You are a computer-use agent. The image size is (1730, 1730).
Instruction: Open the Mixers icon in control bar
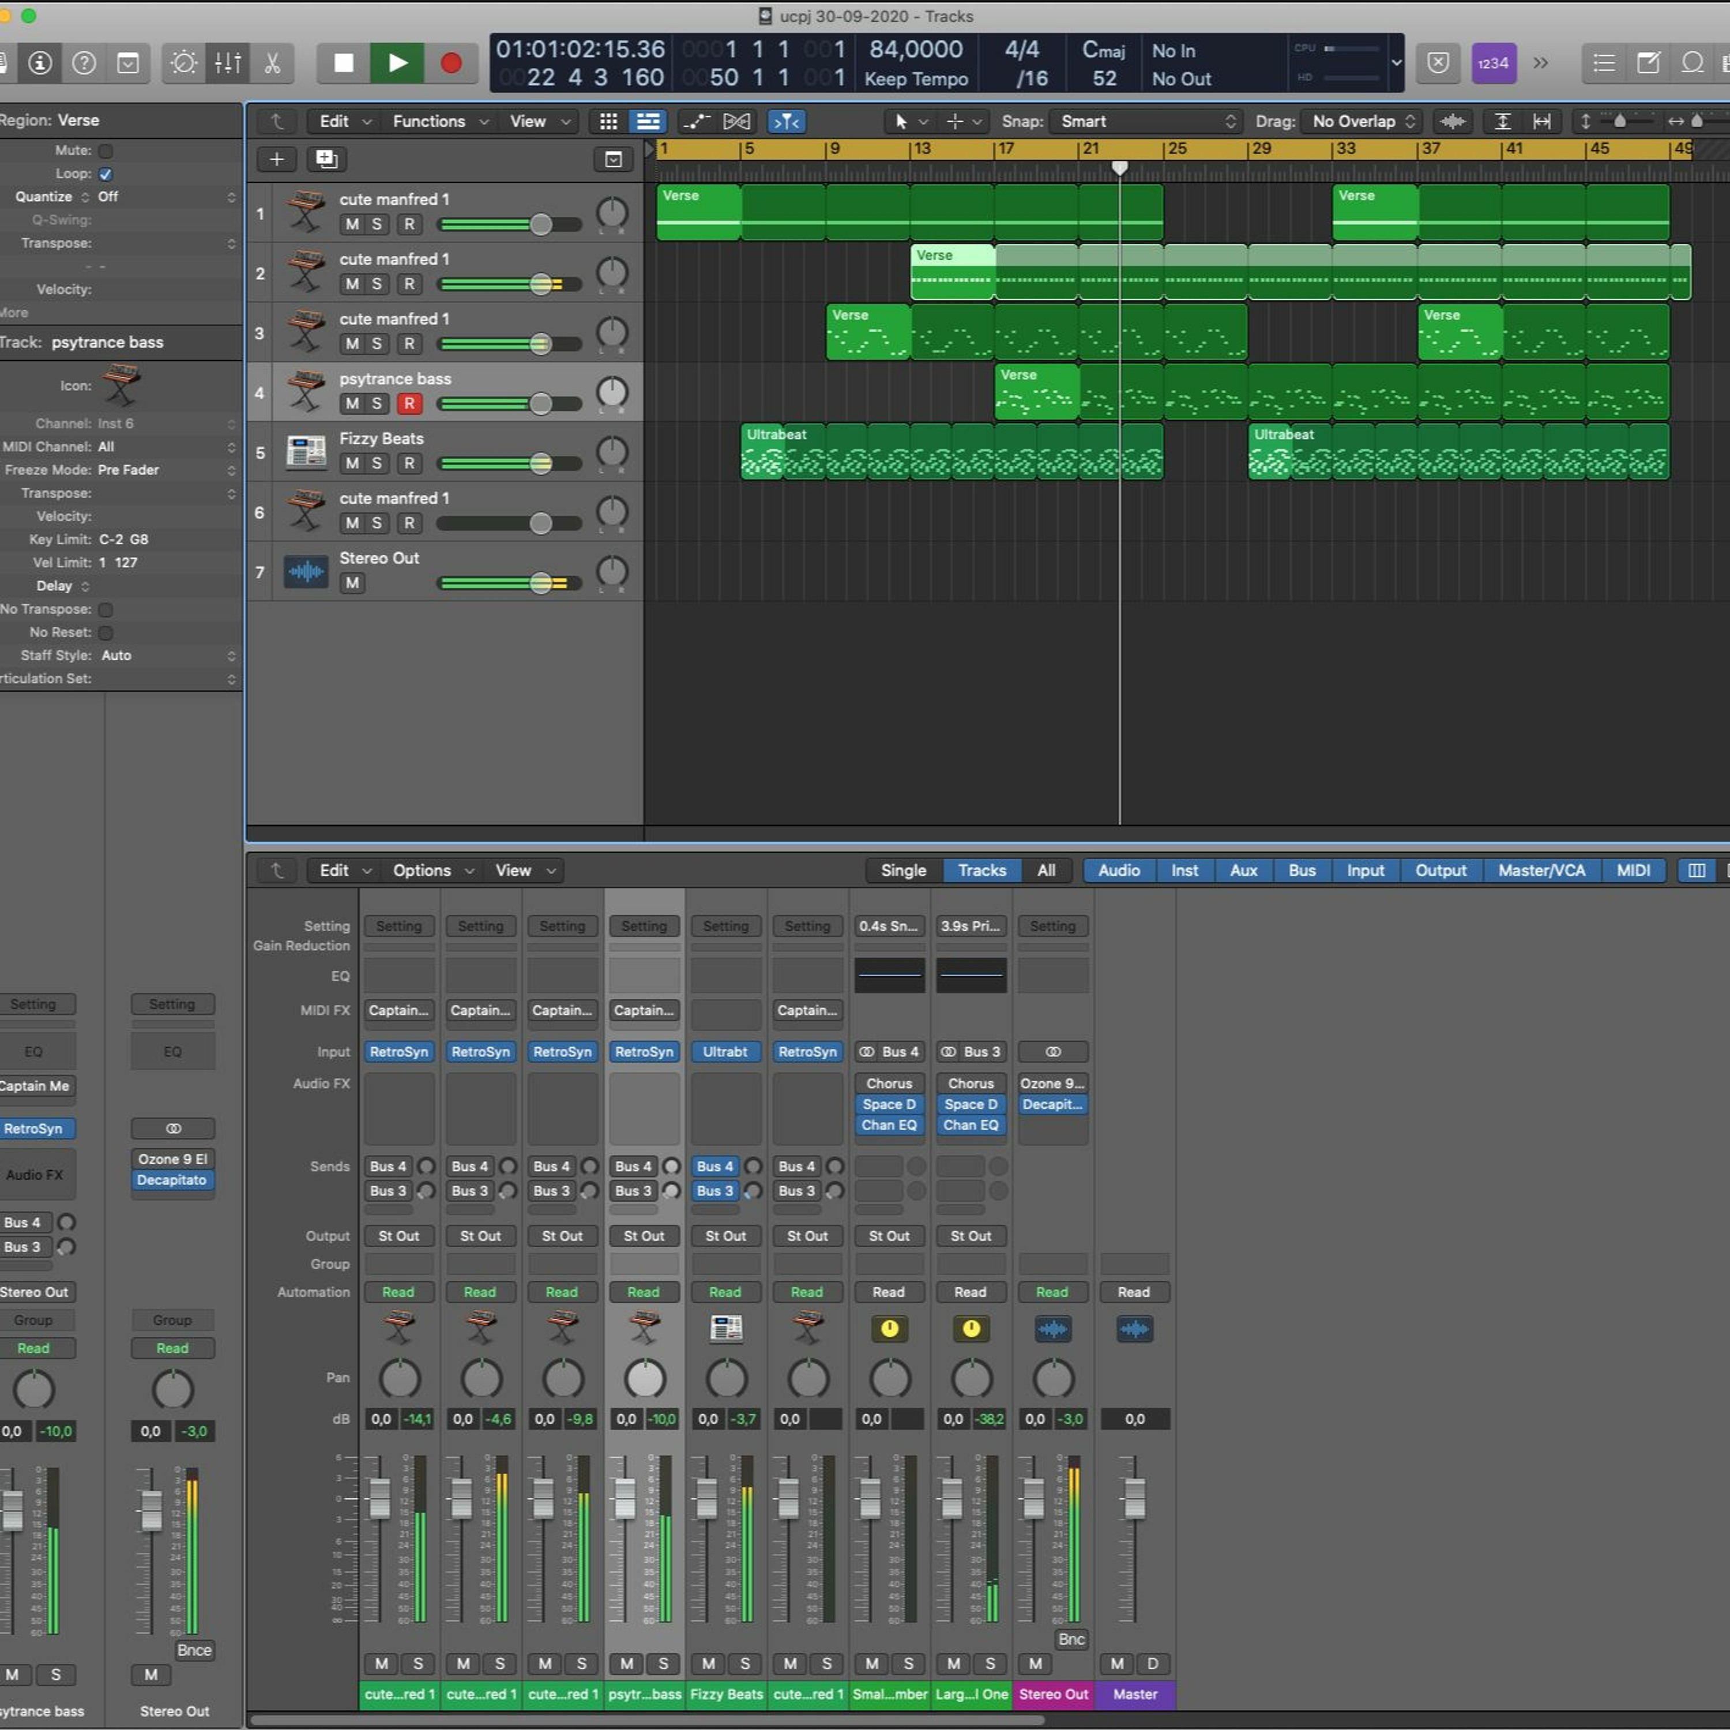227,63
